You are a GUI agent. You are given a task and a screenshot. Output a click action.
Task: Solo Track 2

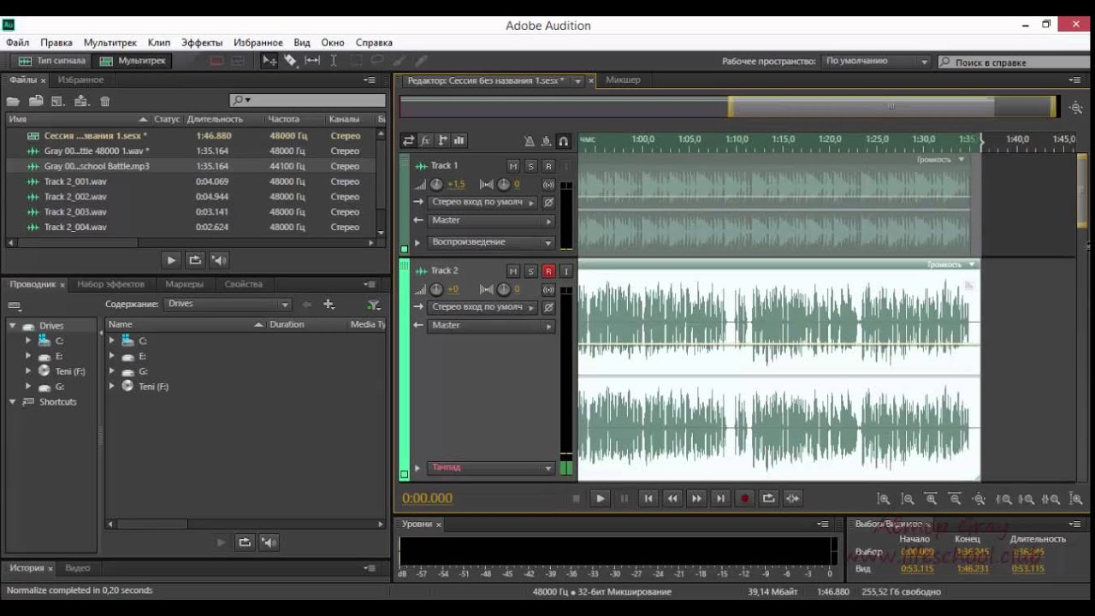click(x=530, y=271)
